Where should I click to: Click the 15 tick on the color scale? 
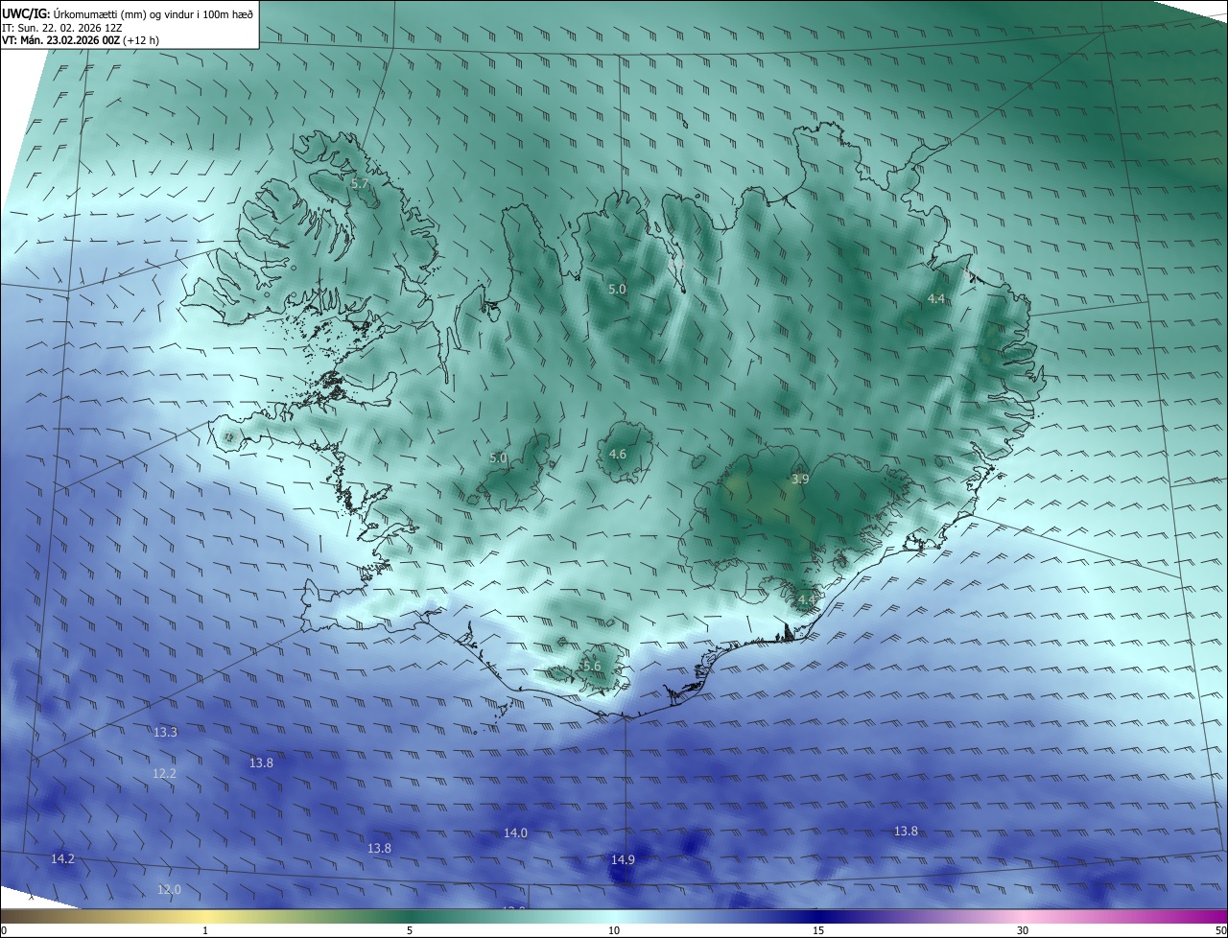pos(818,930)
